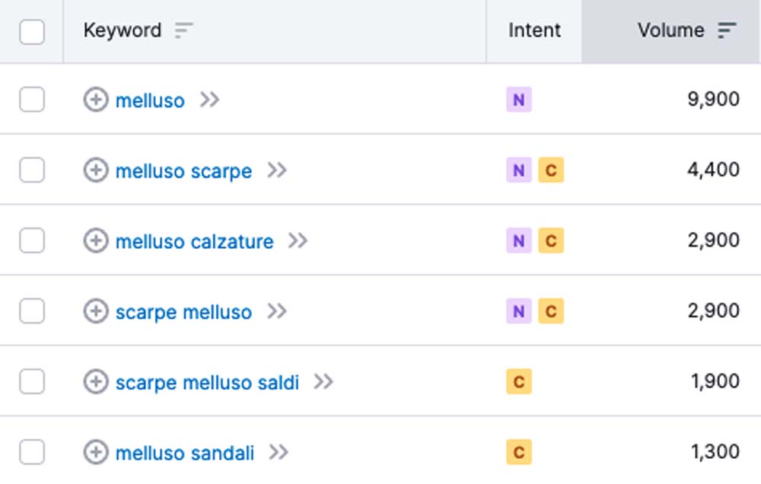Click the Volume column sort icon
The image size is (761, 484).
727,30
